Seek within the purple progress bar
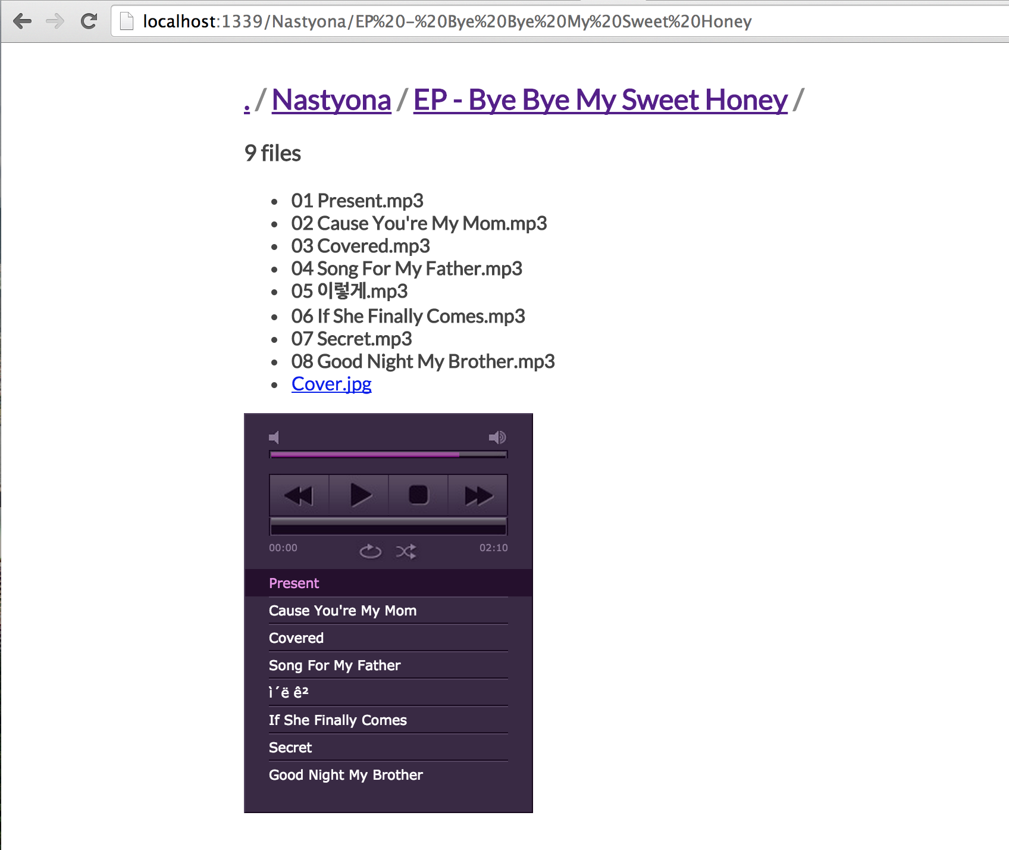 pyautogui.click(x=388, y=454)
